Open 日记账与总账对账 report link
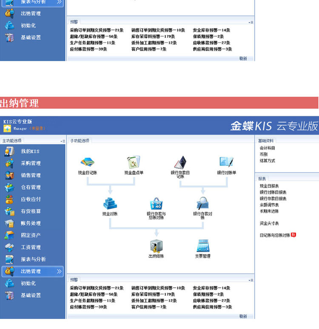Screen dimensions: 319x329 [x=275, y=235]
